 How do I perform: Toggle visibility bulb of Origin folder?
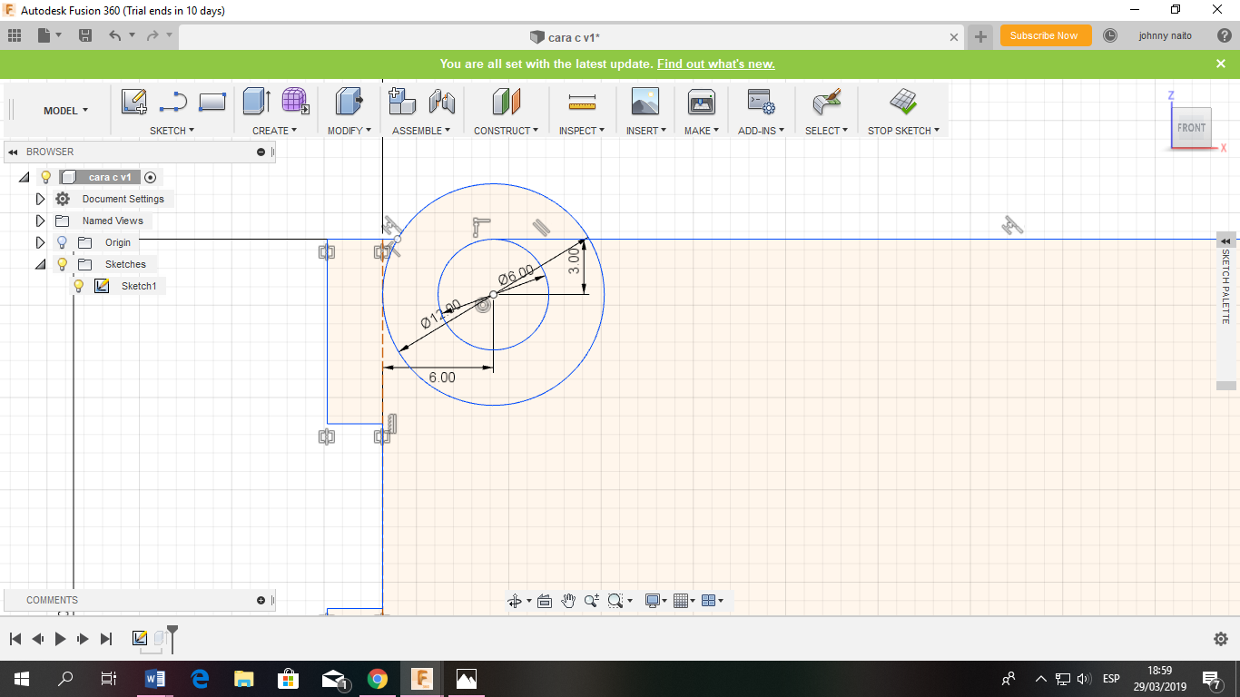coord(62,242)
